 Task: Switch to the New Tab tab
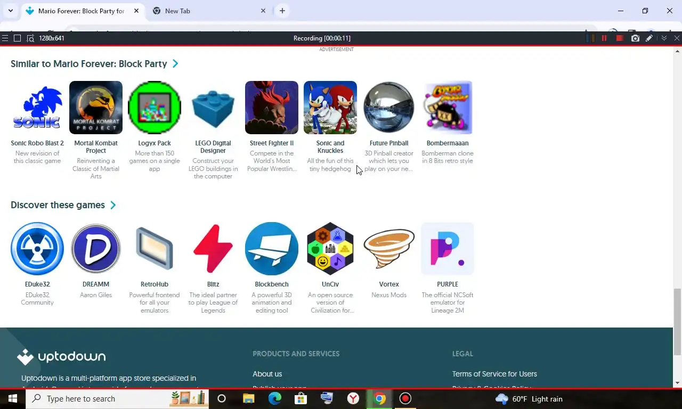(x=209, y=11)
